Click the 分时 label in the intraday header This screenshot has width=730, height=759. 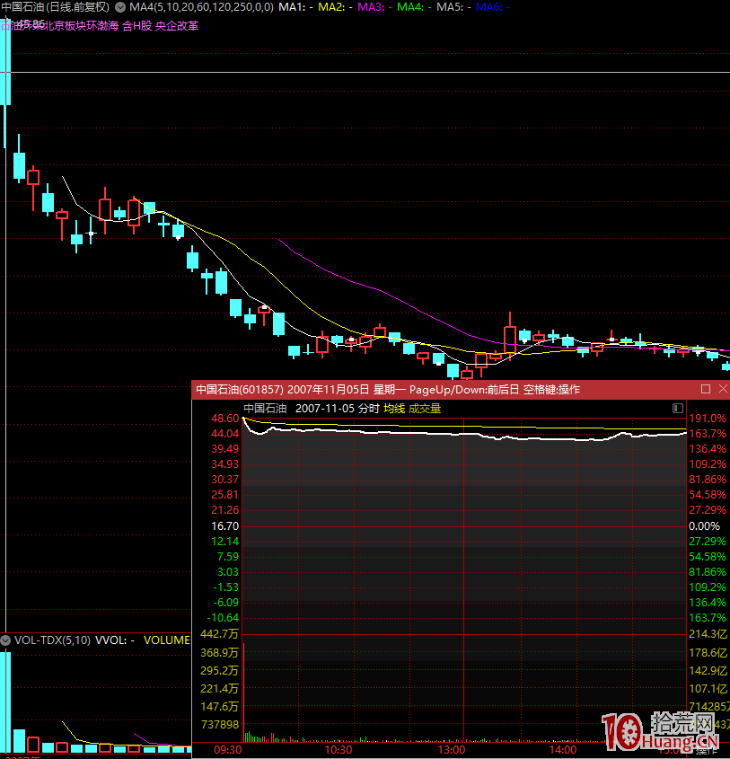click(x=368, y=408)
